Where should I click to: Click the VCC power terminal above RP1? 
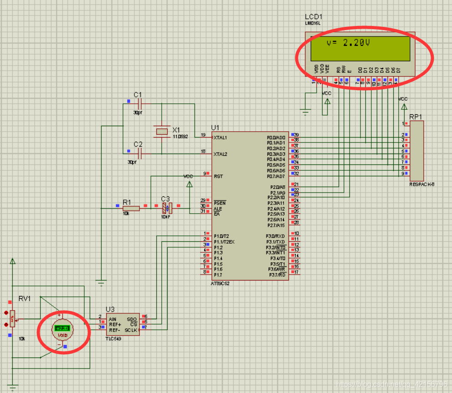pyautogui.click(x=404, y=107)
